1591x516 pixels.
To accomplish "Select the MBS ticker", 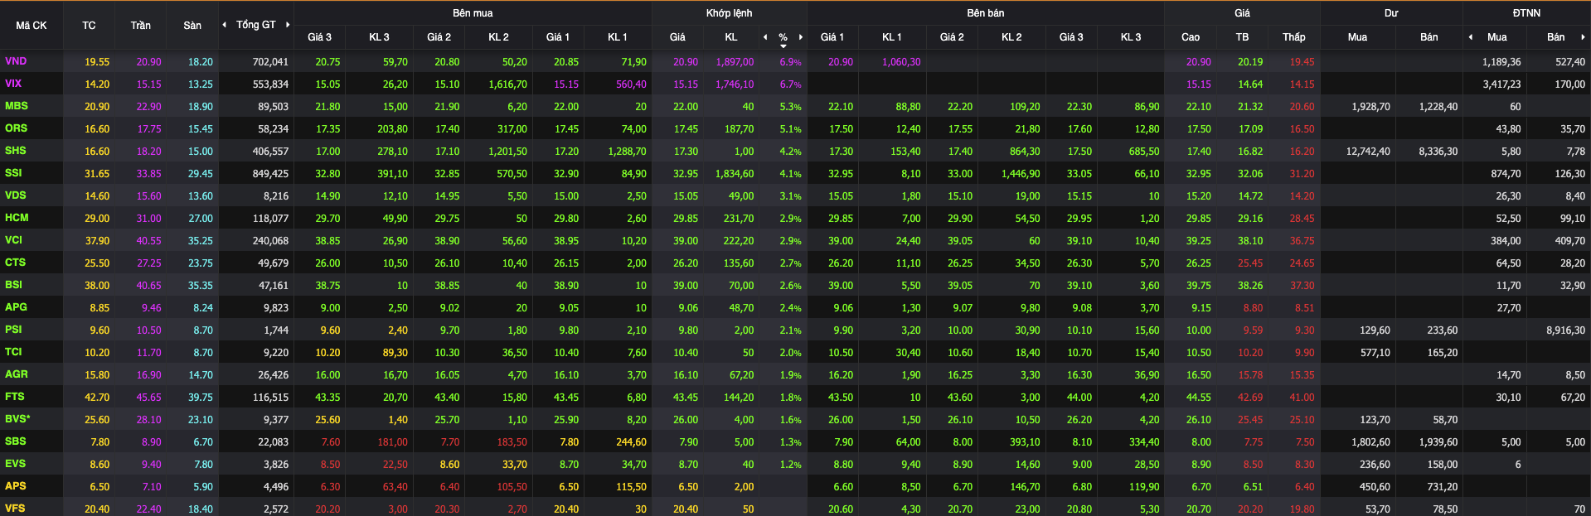I will [x=17, y=106].
